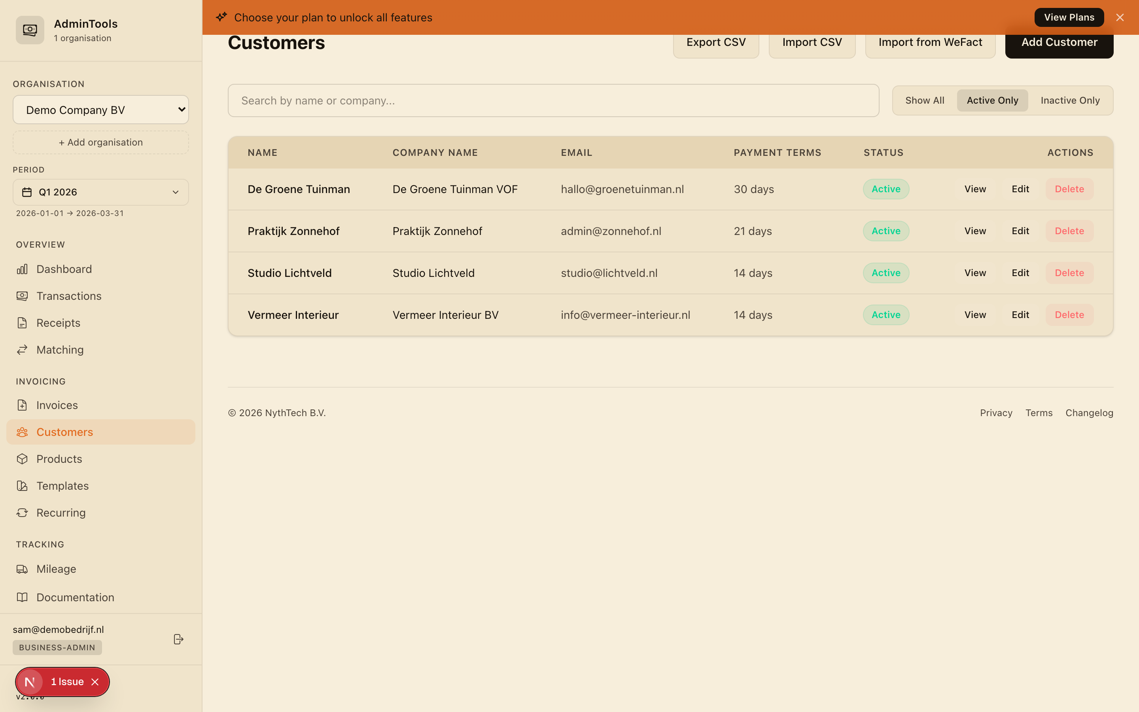Viewport: 1139px width, 712px height.
Task: Delete Studio Lichtveld customer
Action: 1069,273
